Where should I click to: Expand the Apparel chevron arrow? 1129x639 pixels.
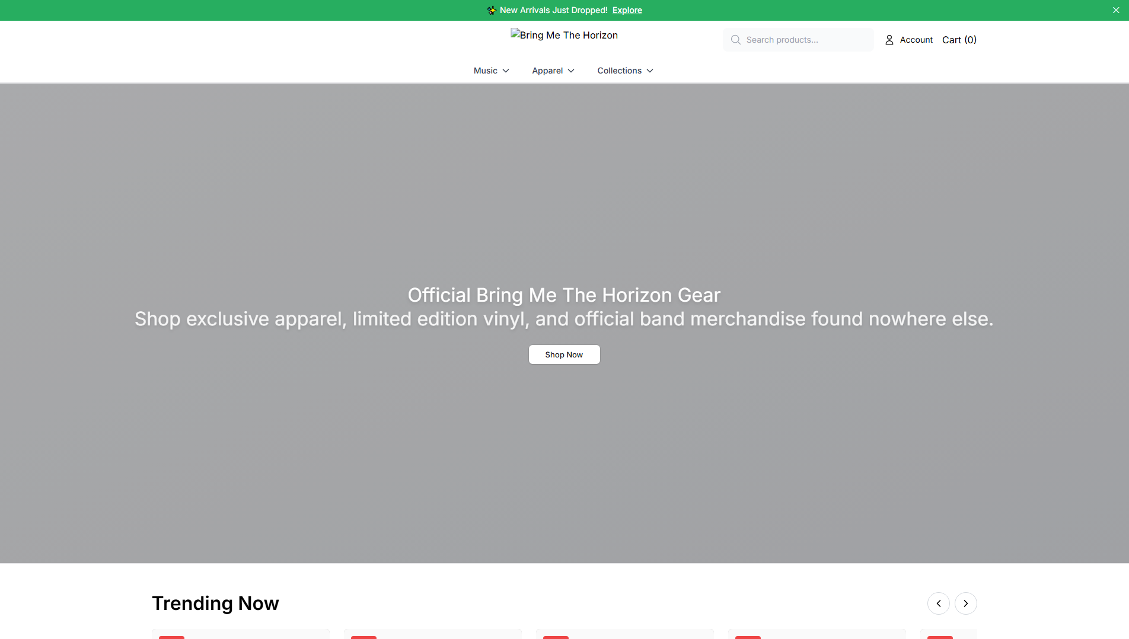[571, 71]
